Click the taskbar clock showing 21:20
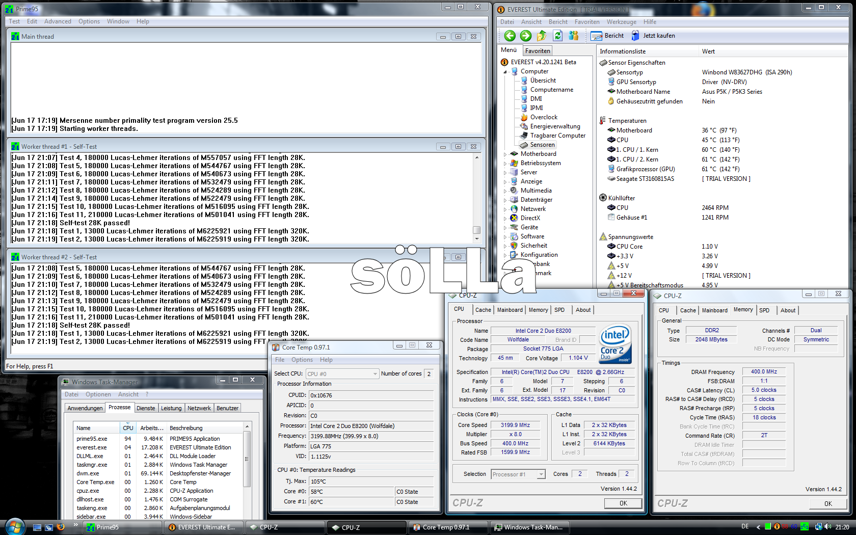This screenshot has height=535, width=856. pos(842,527)
